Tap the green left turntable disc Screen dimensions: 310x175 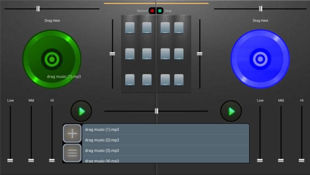[52, 59]
